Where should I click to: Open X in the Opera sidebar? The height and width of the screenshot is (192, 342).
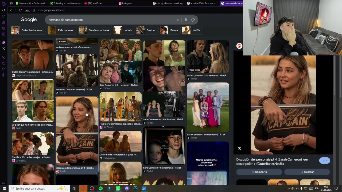[x=3, y=49]
